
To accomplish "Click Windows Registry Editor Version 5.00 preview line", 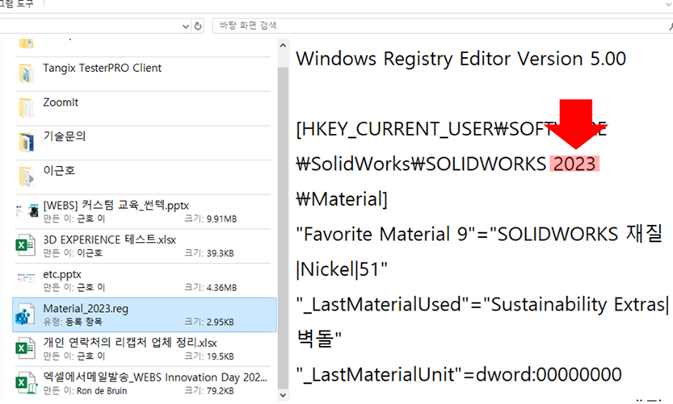I will tap(461, 59).
